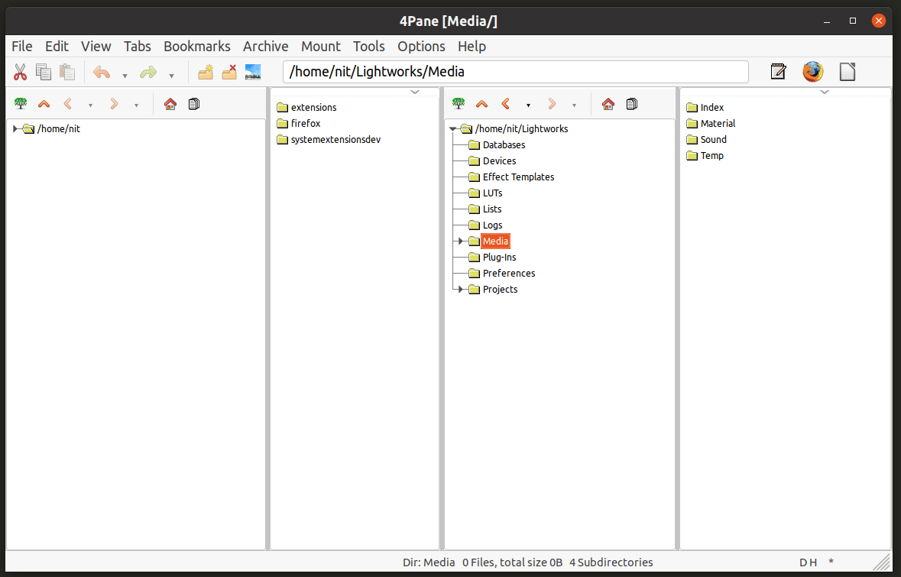The height and width of the screenshot is (577, 901).
Task: Expand the Projects tree node
Action: 459,289
